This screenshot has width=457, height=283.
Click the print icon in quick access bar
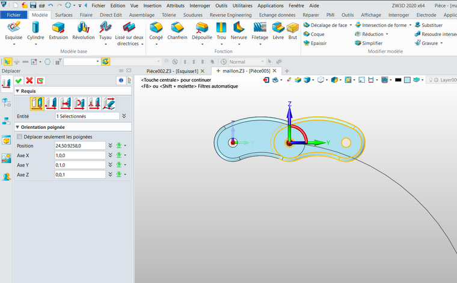(x=41, y=5)
